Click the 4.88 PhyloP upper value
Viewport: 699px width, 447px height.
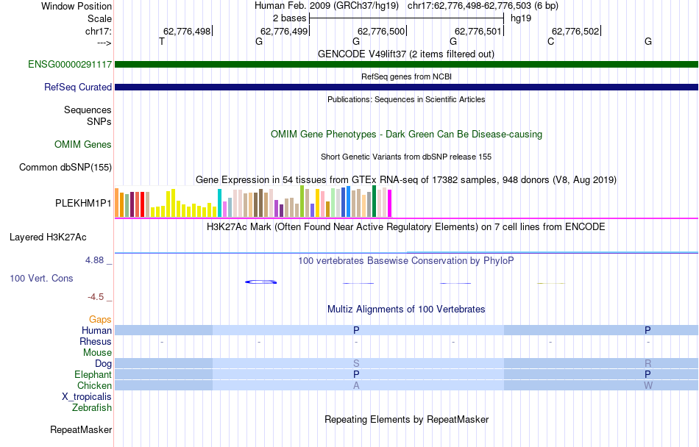(94, 260)
